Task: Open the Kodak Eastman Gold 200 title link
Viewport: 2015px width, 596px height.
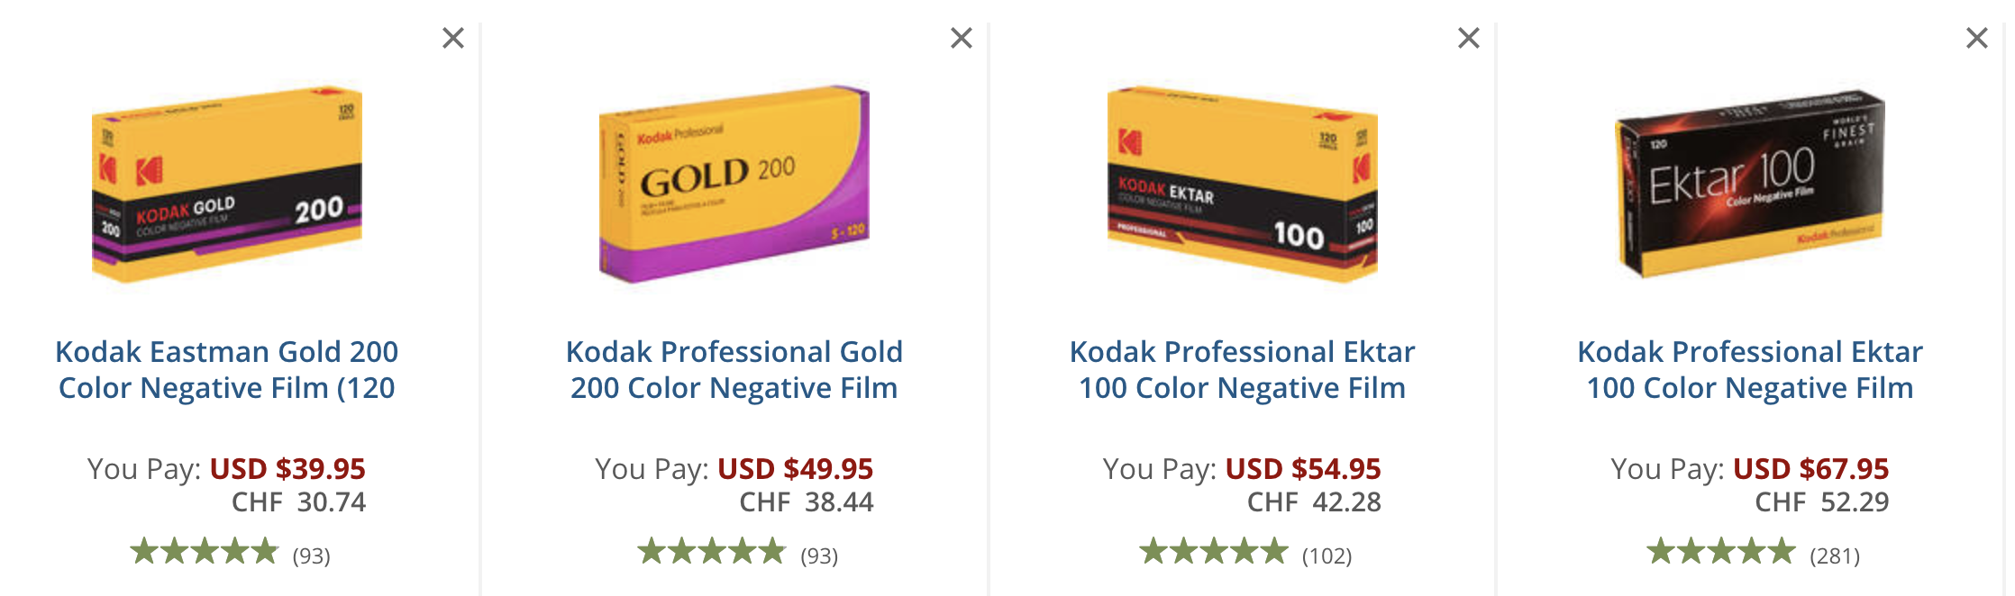Action: pos(227,369)
